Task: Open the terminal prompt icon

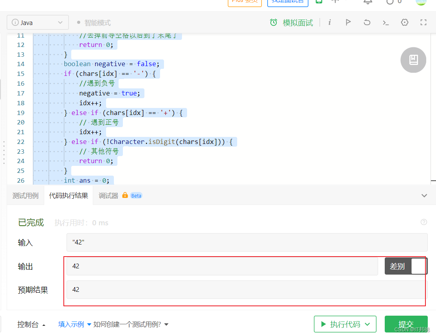Action: click(x=386, y=23)
